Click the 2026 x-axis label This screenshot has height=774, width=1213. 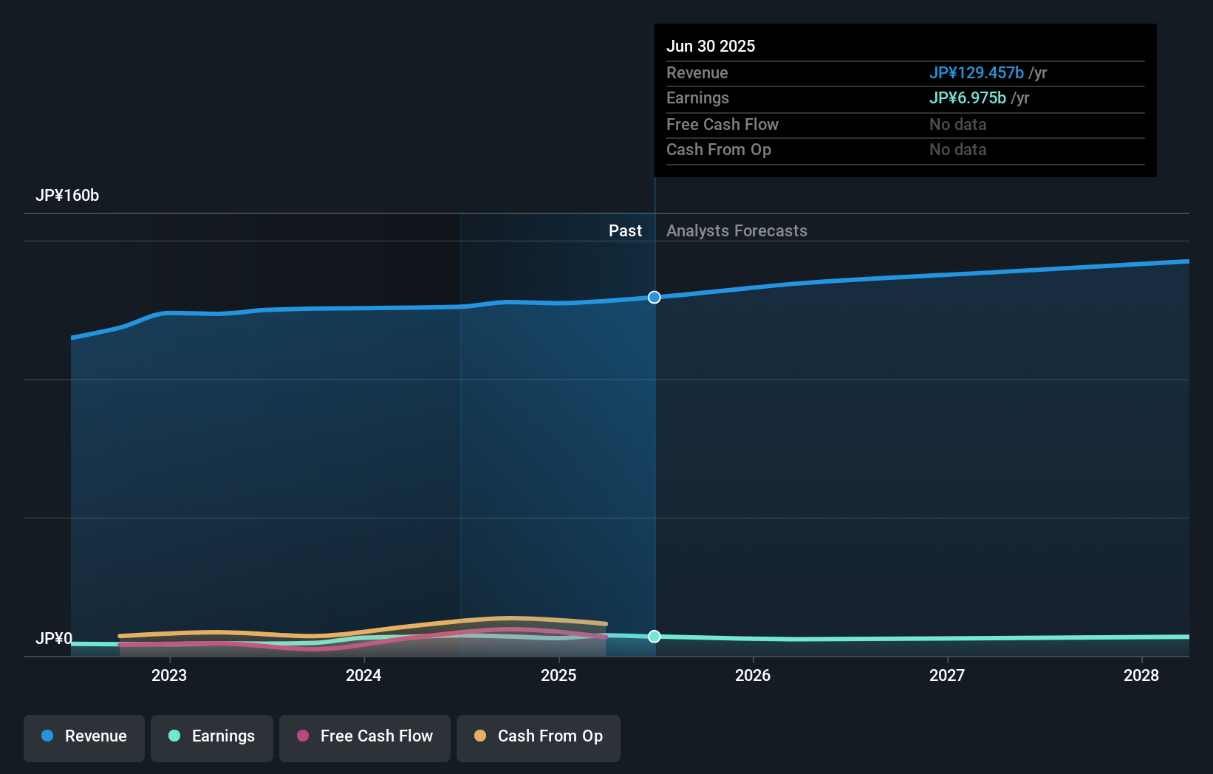753,675
